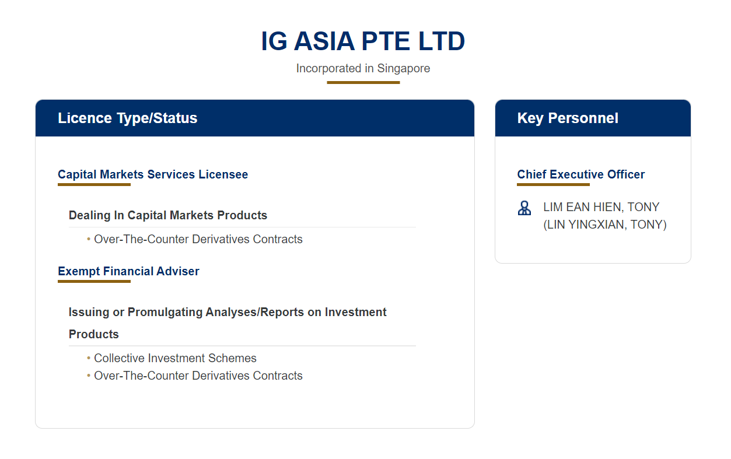
Task: Click the Chief Executive Officer heading
Action: pos(581,174)
